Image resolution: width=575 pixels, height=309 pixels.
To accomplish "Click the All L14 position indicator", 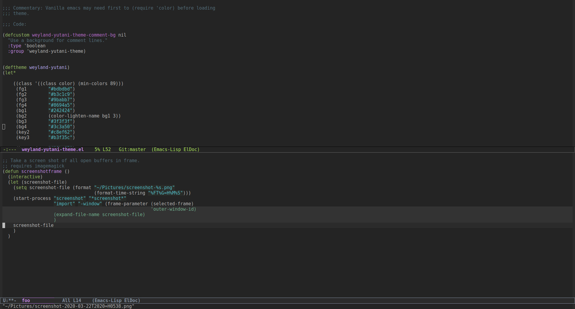I will pos(72,300).
